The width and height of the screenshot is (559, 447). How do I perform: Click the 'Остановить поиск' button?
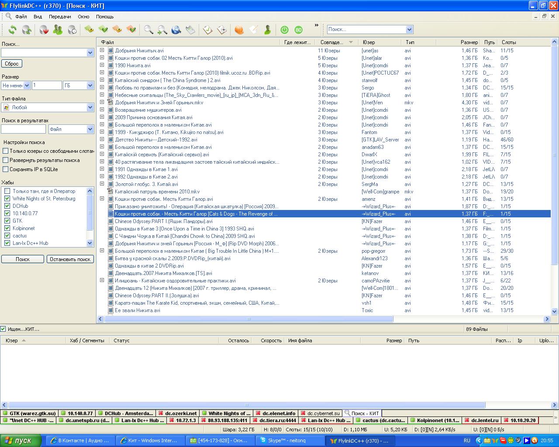click(x=70, y=259)
